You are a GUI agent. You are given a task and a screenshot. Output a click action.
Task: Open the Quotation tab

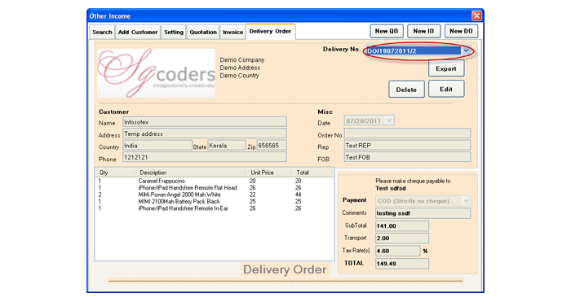point(203,32)
